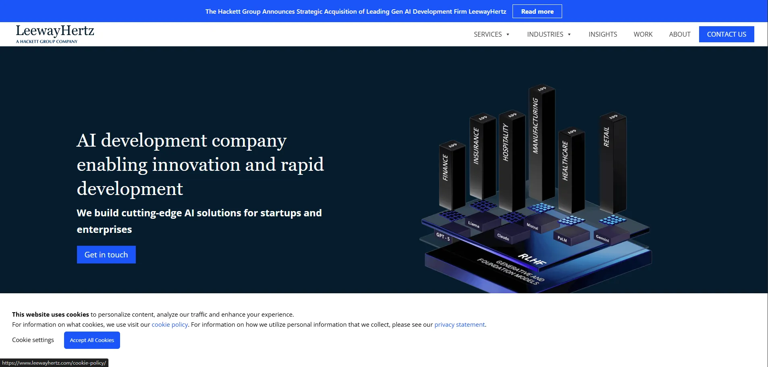The image size is (768, 367).
Task: Open the Industries menu
Action: pyautogui.click(x=545, y=34)
